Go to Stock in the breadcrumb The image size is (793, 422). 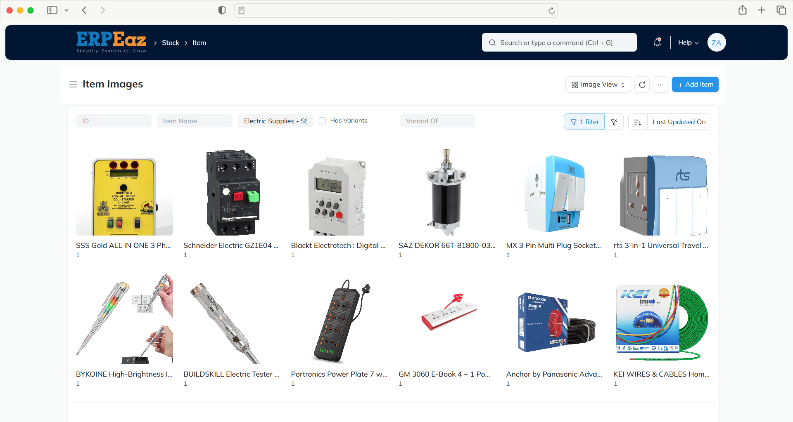tap(170, 43)
